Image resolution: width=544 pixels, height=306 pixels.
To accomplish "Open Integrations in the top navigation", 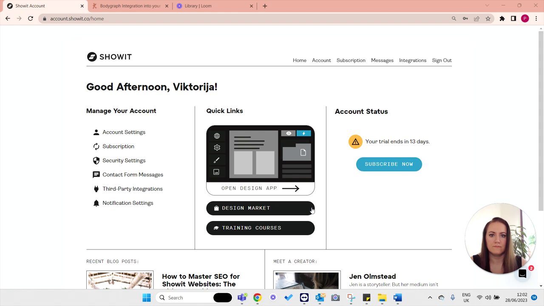I will (413, 60).
